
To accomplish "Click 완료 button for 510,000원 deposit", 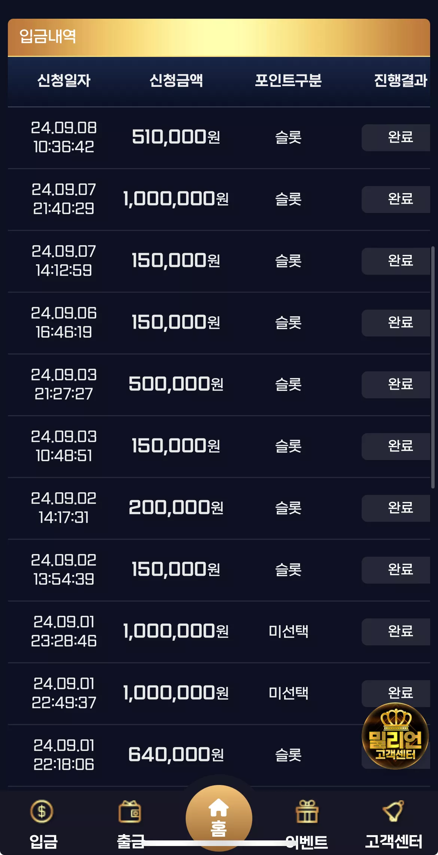I will click(x=396, y=137).
